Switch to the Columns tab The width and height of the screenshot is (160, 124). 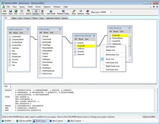[27, 18]
